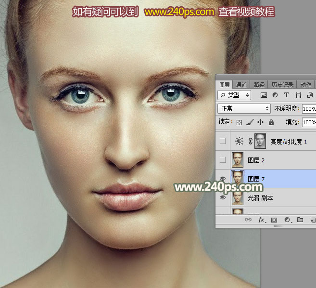This screenshot has height=288, width=316.
Task: Switch to the 通道 tab
Action: [x=241, y=85]
